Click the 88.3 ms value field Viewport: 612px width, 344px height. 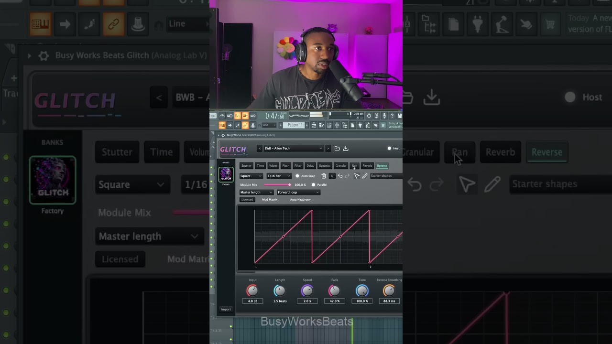[x=389, y=301]
